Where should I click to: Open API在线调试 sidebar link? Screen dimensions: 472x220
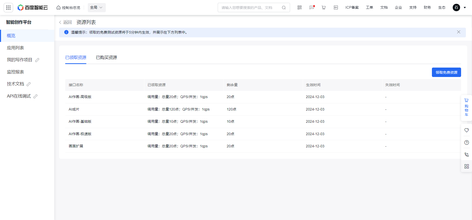pyautogui.click(x=19, y=96)
